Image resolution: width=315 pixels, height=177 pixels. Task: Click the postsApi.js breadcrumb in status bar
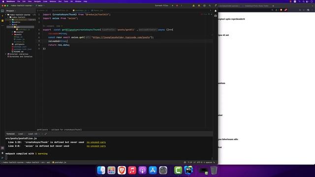tap(59, 162)
